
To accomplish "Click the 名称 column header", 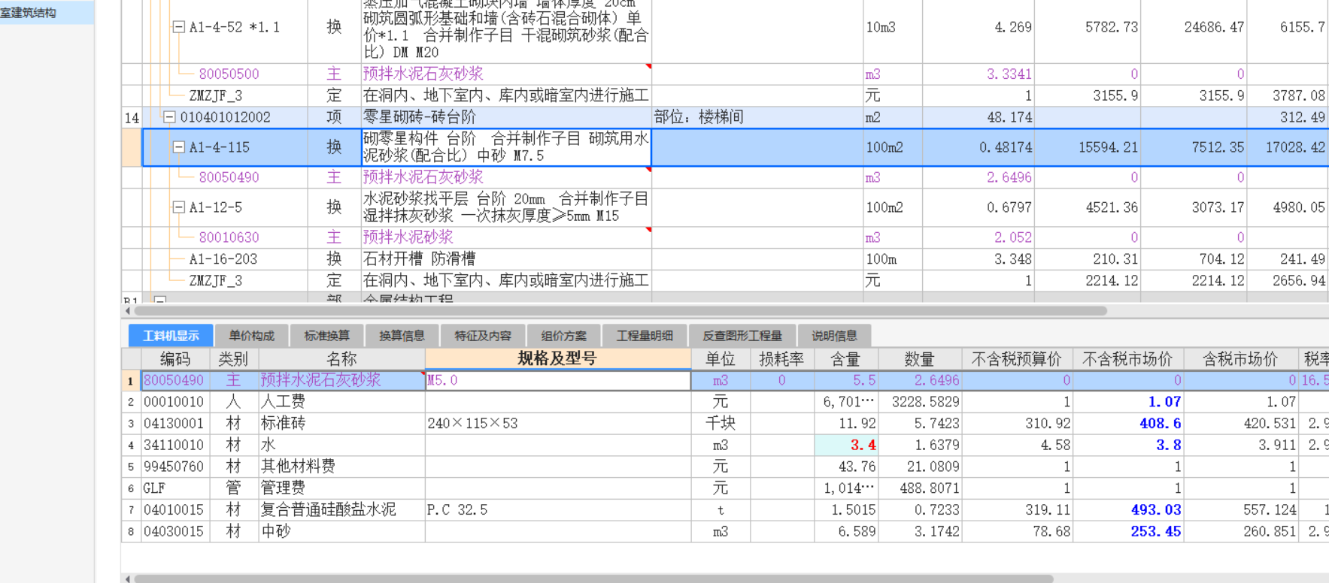I will (x=341, y=359).
